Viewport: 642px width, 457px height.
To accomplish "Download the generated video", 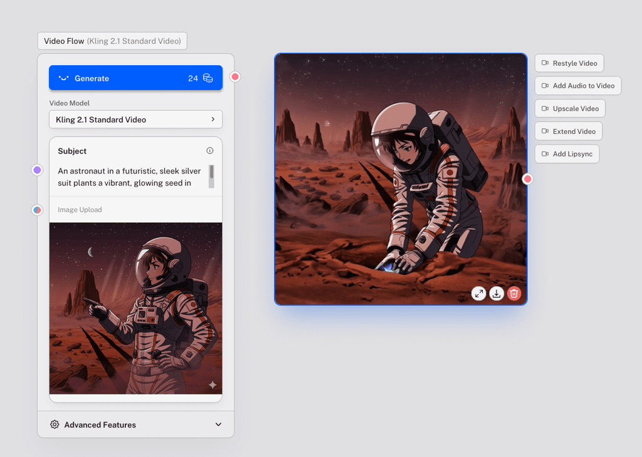I will (x=497, y=294).
